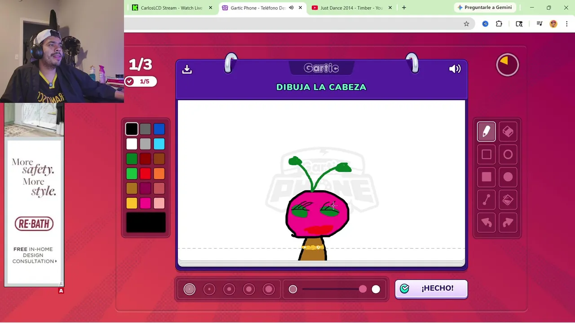Close the CarlosLCD Stream tab
The width and height of the screenshot is (575, 323).
pos(210,8)
